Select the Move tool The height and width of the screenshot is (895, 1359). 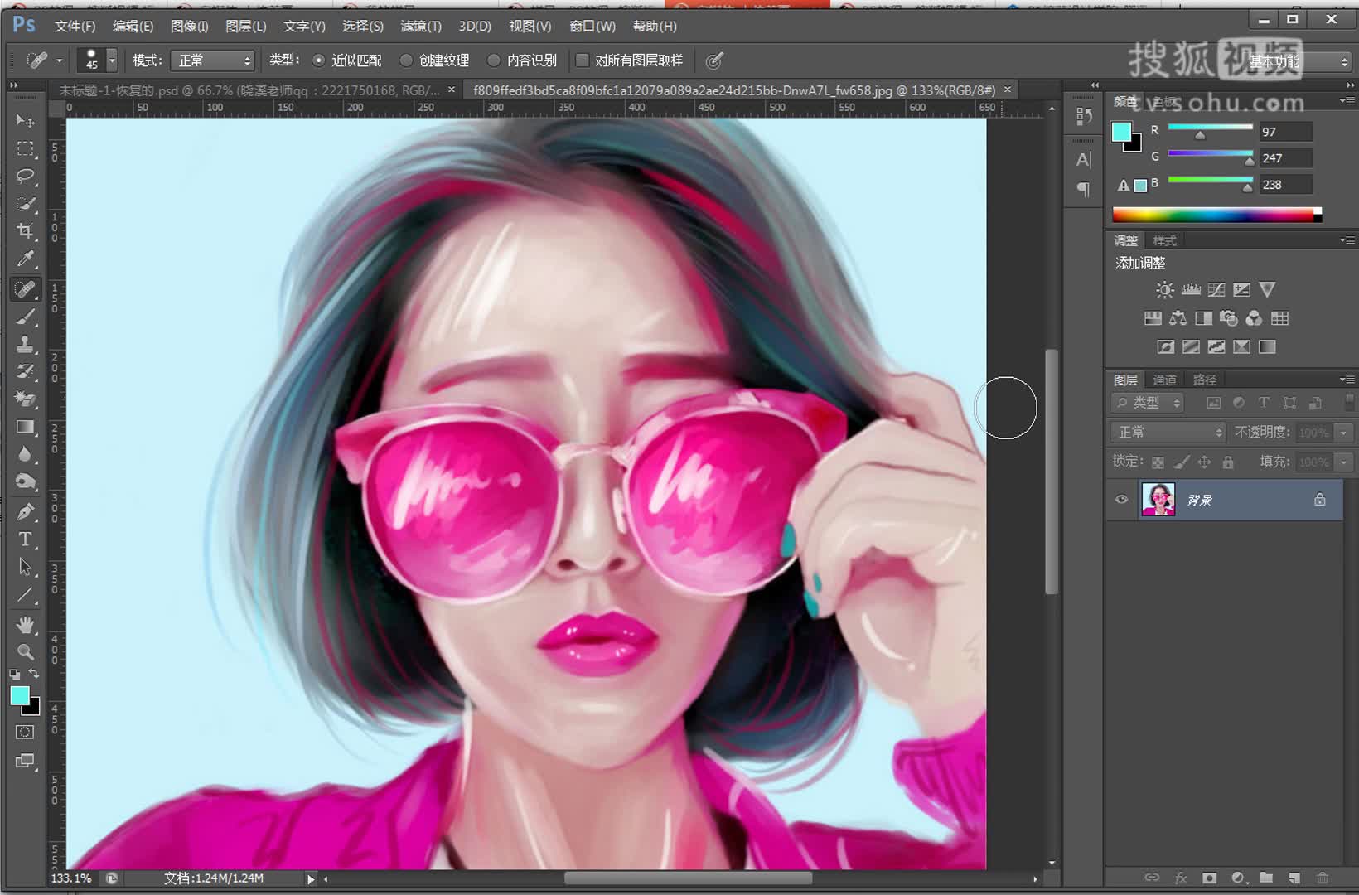(25, 121)
